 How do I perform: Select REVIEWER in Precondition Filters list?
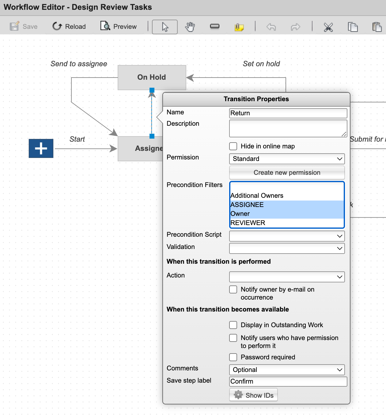248,223
